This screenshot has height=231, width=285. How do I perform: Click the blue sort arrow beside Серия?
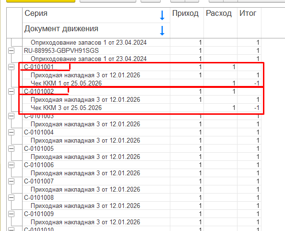pos(162,15)
